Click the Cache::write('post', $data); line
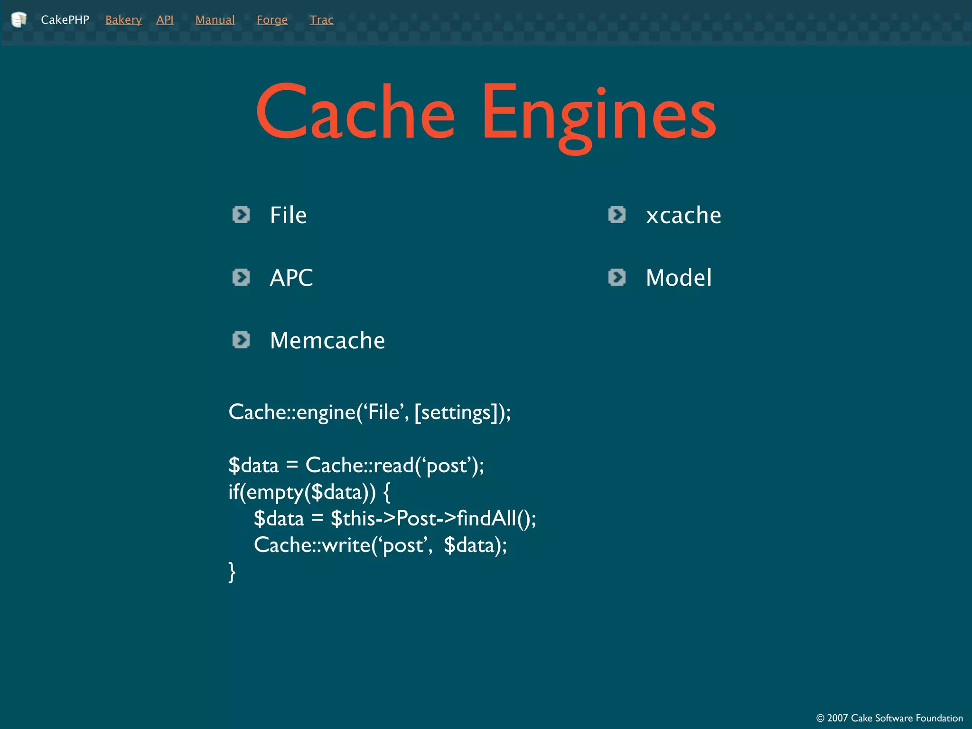The height and width of the screenshot is (729, 972). click(380, 545)
